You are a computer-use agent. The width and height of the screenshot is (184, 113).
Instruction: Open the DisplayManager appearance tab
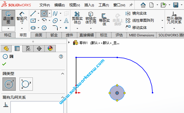[50, 49]
